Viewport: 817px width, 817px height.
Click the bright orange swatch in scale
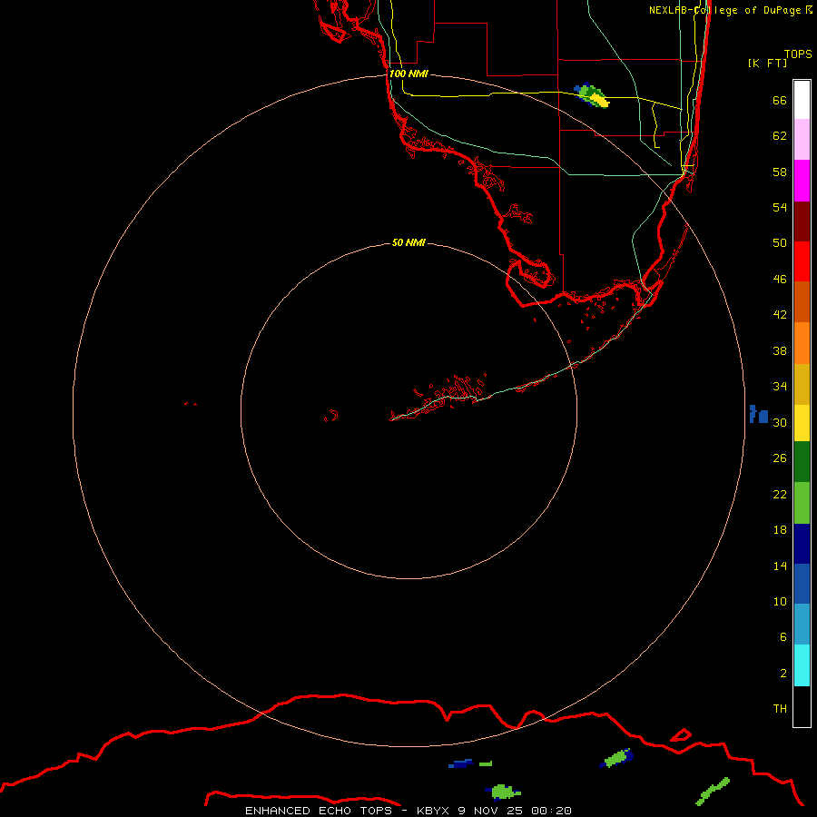802,343
